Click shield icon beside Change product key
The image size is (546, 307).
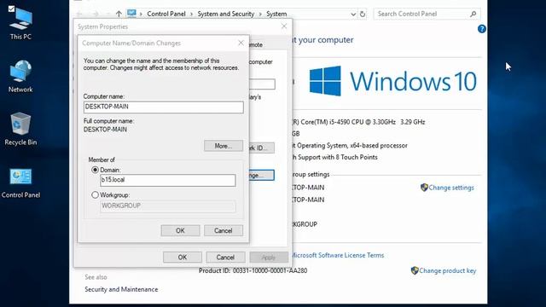415,270
